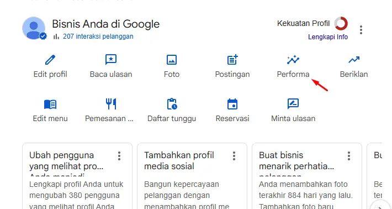Click text 'Anda menambahkan foto terakhir 884 hari'
This screenshot has width=392, height=209.
(x=306, y=190)
